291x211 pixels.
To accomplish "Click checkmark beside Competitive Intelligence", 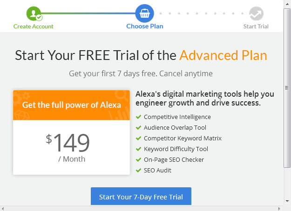I will pyautogui.click(x=138, y=117).
